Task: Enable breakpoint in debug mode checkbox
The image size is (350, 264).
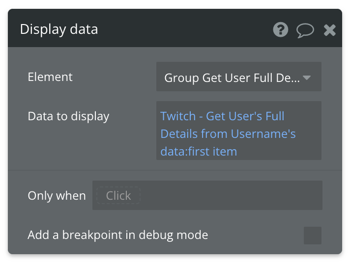Action: 312,235
